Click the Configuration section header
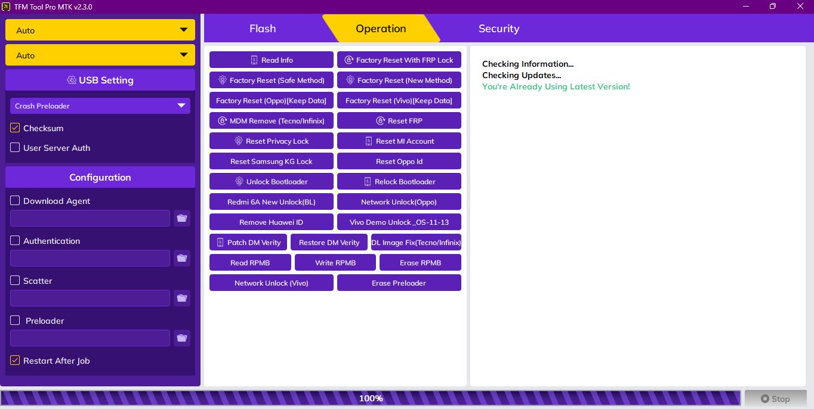814x409 pixels. click(x=100, y=178)
